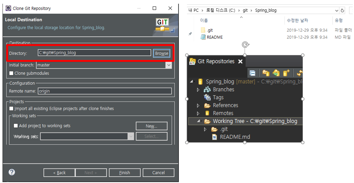Image resolution: width=354 pixels, height=183 pixels.
Task: Open the Initial branch dropdown
Action: tap(169, 65)
